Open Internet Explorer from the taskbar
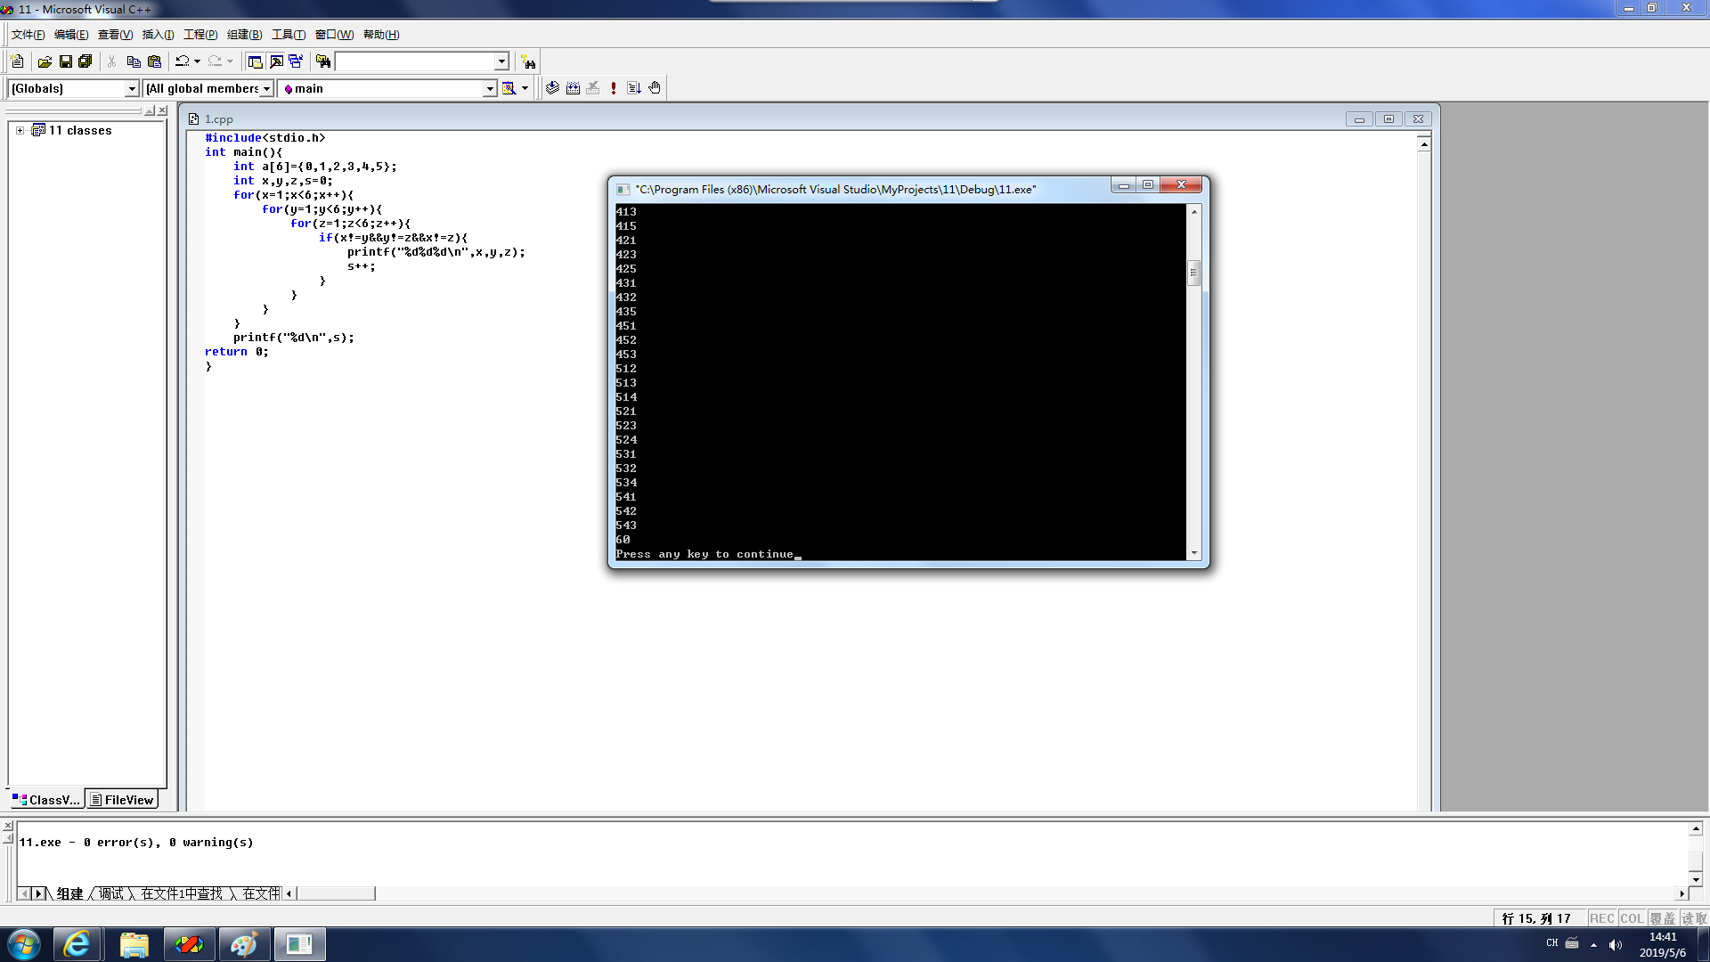 tap(77, 944)
